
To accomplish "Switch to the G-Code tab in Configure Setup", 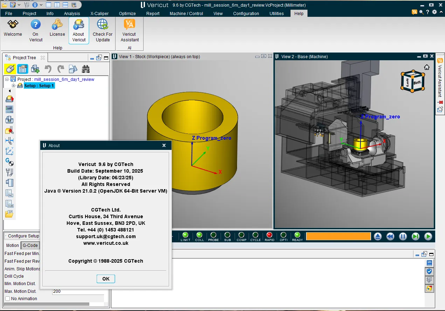I will click(30, 246).
